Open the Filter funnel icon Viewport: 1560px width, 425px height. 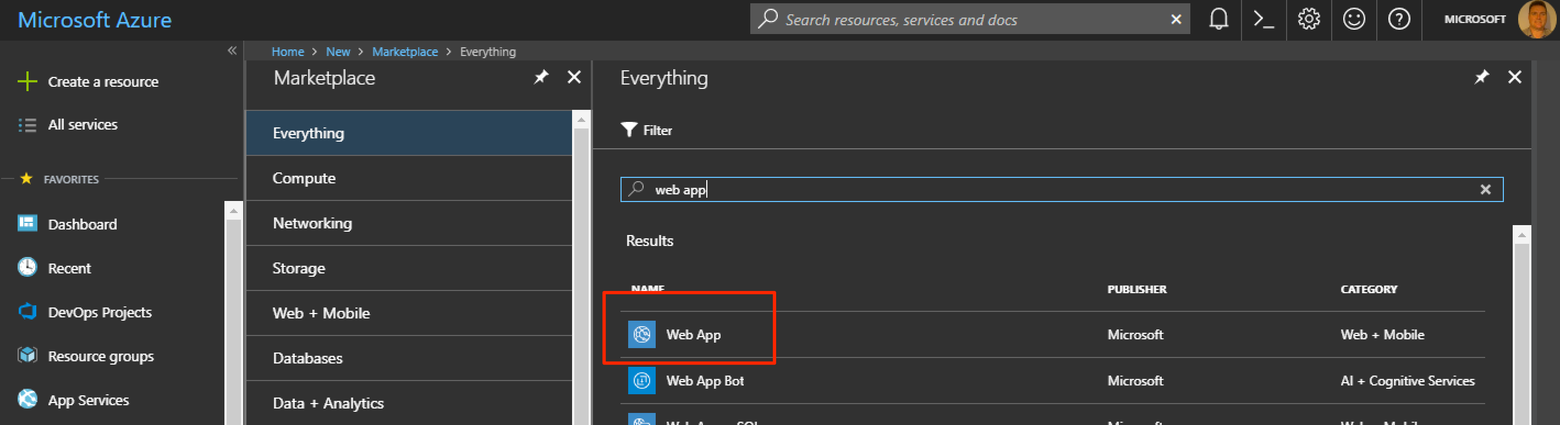[629, 130]
